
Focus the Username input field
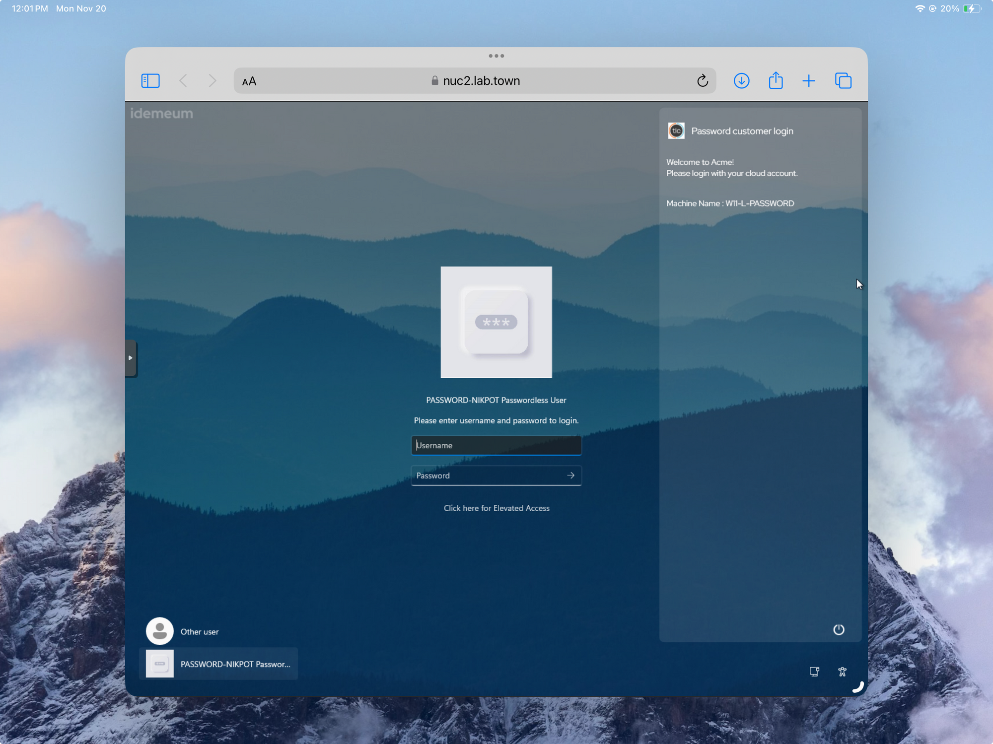coord(496,445)
